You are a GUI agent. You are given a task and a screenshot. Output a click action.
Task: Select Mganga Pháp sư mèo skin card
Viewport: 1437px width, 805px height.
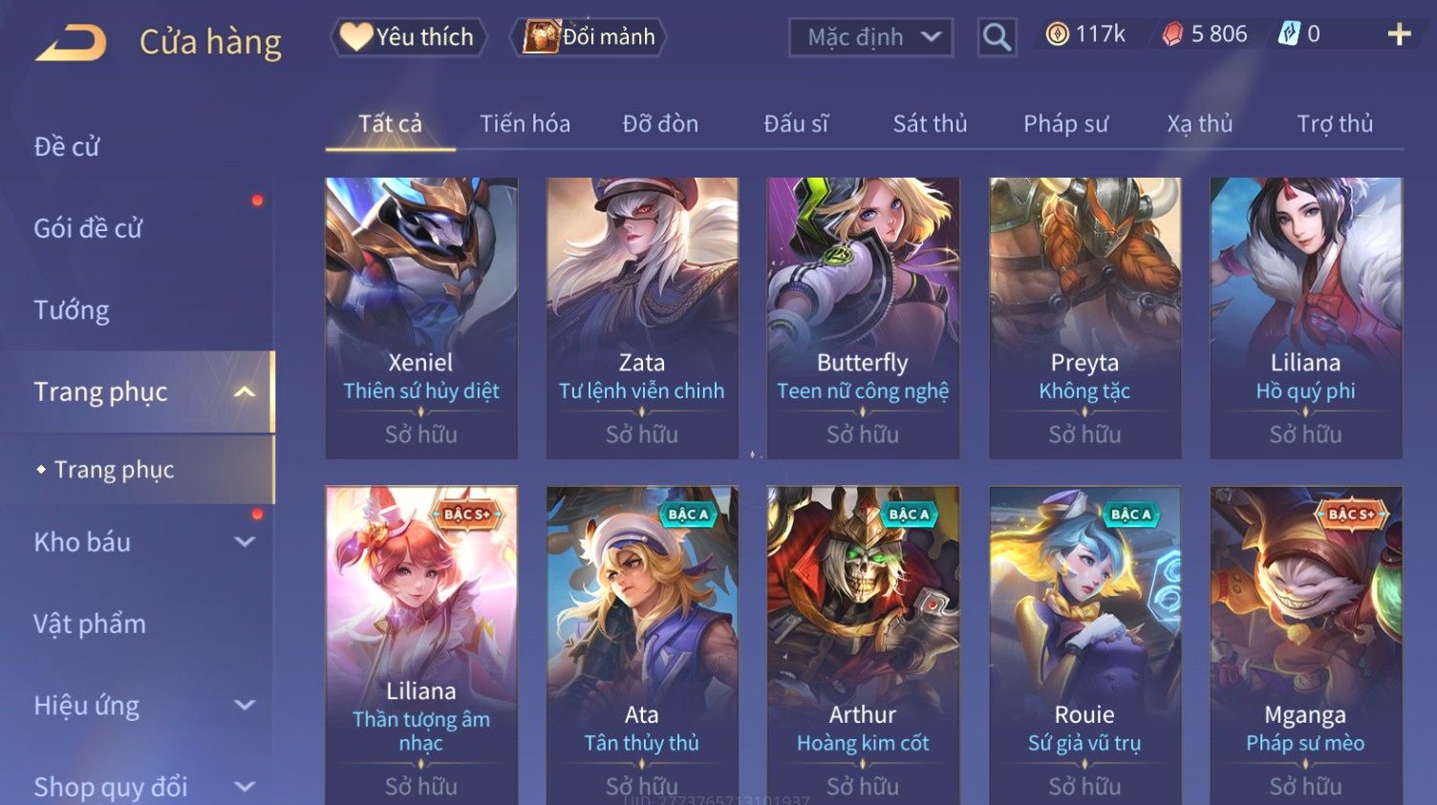1305,645
